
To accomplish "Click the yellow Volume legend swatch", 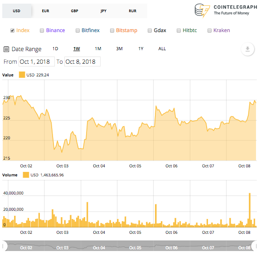I will tap(26, 175).
